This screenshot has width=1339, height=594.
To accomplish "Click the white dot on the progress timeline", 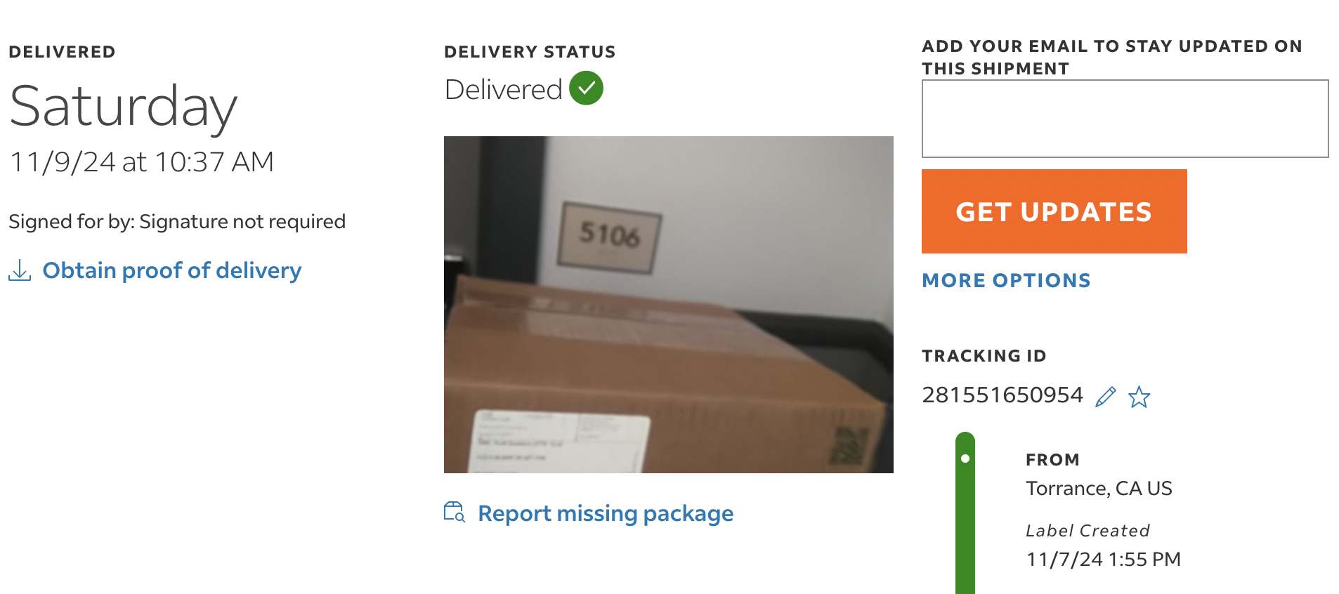I will click(965, 458).
